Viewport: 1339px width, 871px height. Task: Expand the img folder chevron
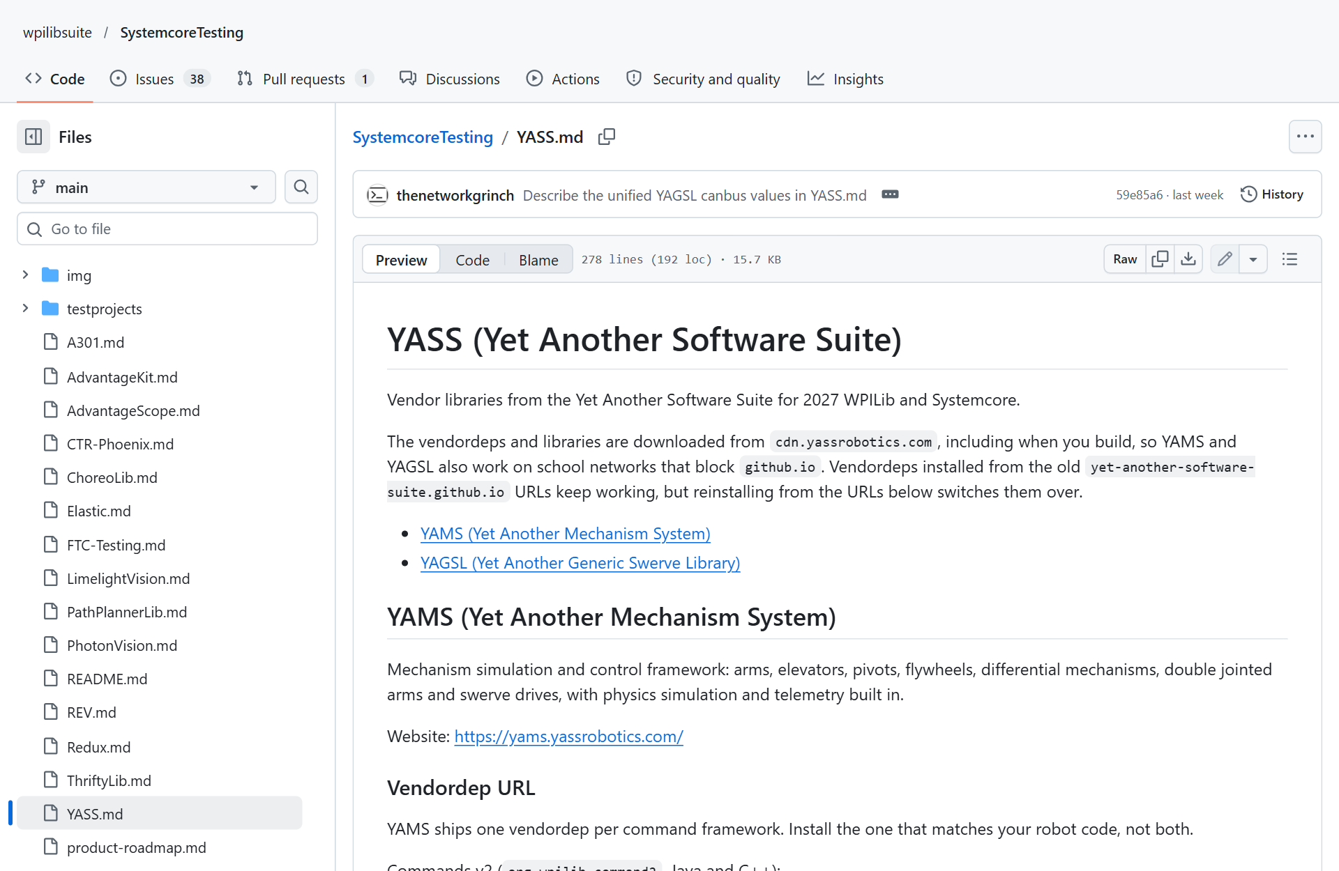click(26, 275)
